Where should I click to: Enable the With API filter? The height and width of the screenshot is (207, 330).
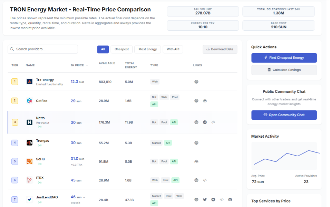click(x=173, y=49)
